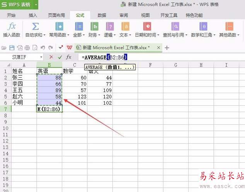Click the WPS home W icon
The height and width of the screenshot is (192, 245).
click(x=70, y=48)
